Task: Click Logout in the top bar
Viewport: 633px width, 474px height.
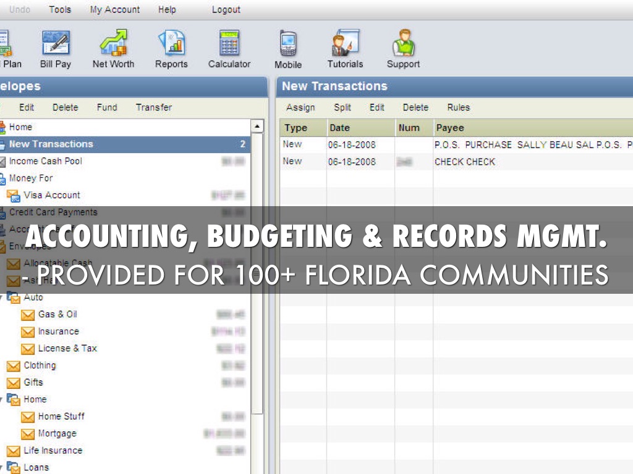Action: click(x=226, y=9)
